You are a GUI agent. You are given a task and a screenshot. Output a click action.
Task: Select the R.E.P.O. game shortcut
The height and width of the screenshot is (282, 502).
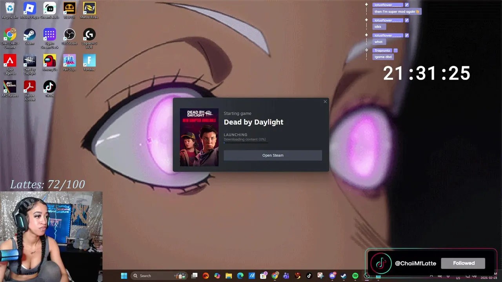[69, 11]
